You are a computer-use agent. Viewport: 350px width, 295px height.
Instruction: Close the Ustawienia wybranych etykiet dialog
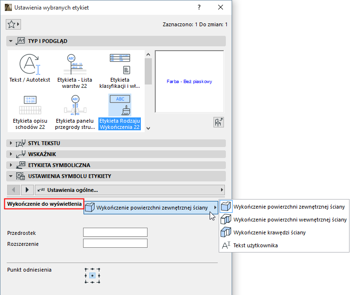(x=221, y=7)
